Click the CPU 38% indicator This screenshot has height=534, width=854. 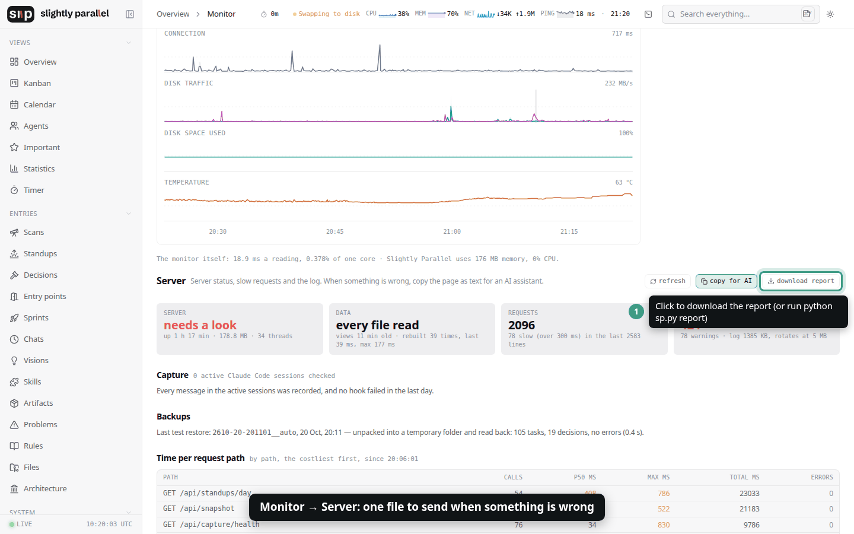387,14
